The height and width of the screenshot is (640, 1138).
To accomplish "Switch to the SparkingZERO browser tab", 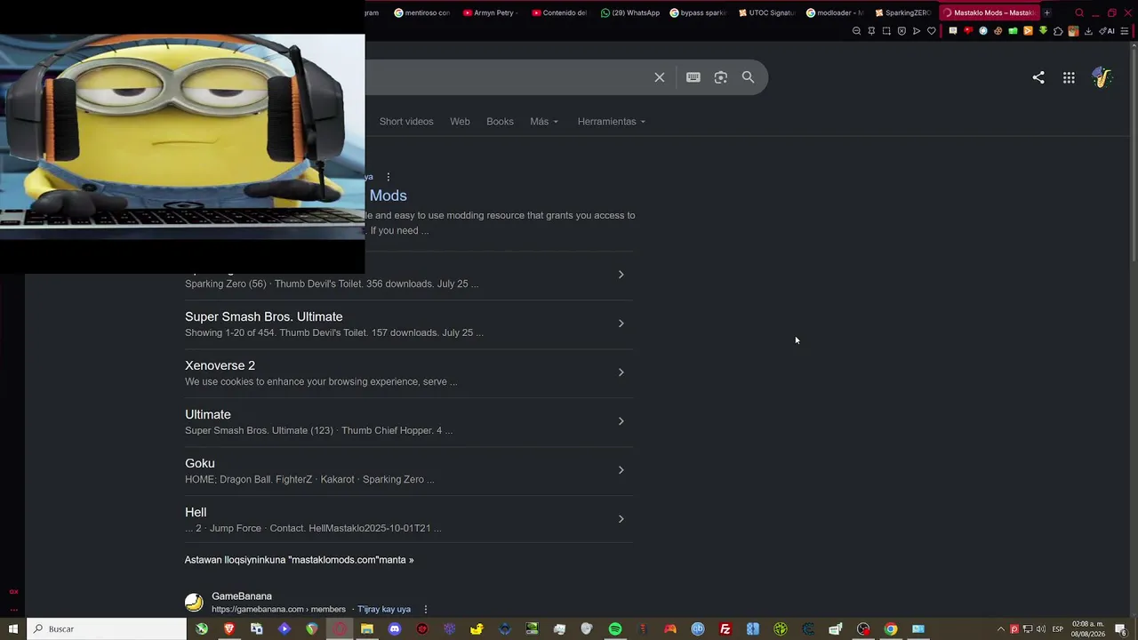I will point(904,12).
